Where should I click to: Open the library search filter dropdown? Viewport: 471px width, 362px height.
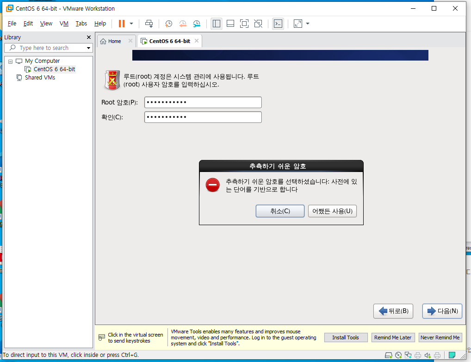(x=88, y=48)
